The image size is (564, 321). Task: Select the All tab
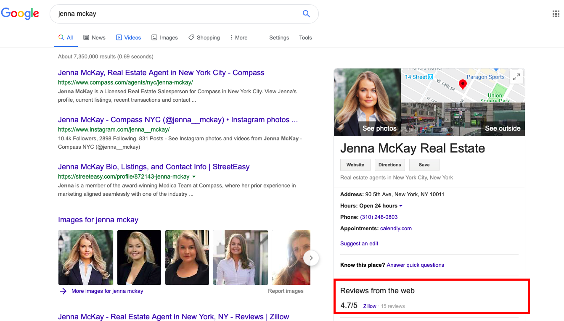(66, 37)
